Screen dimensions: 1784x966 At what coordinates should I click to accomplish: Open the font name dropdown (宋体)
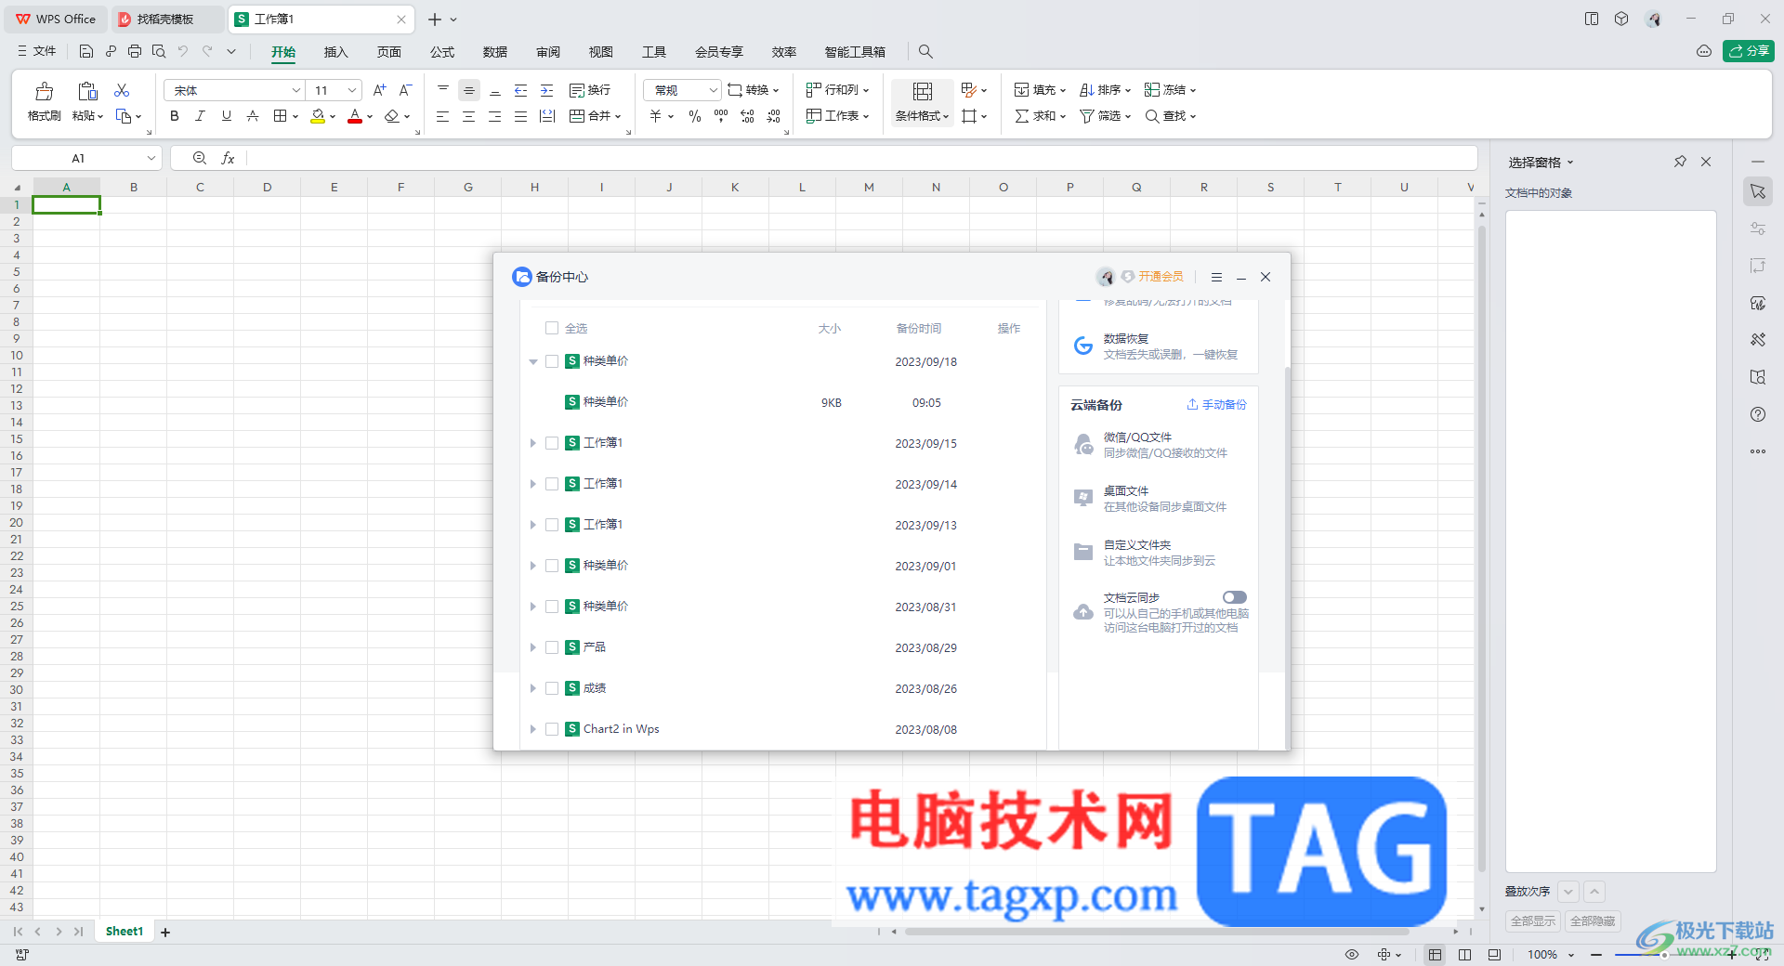[296, 90]
